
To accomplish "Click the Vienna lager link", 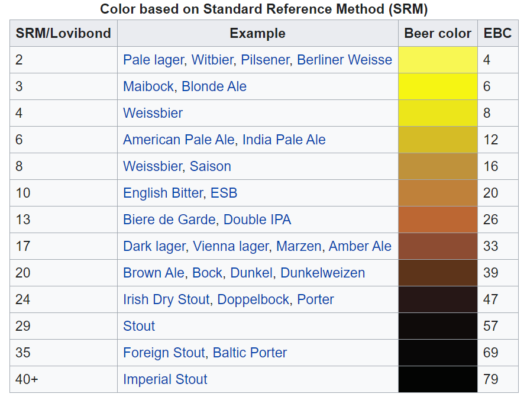I will [231, 246].
